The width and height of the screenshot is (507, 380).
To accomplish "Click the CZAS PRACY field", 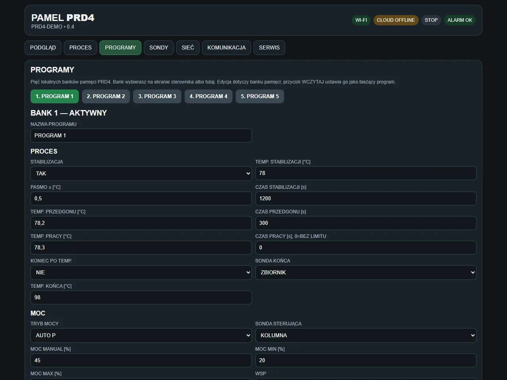I will tap(366, 247).
